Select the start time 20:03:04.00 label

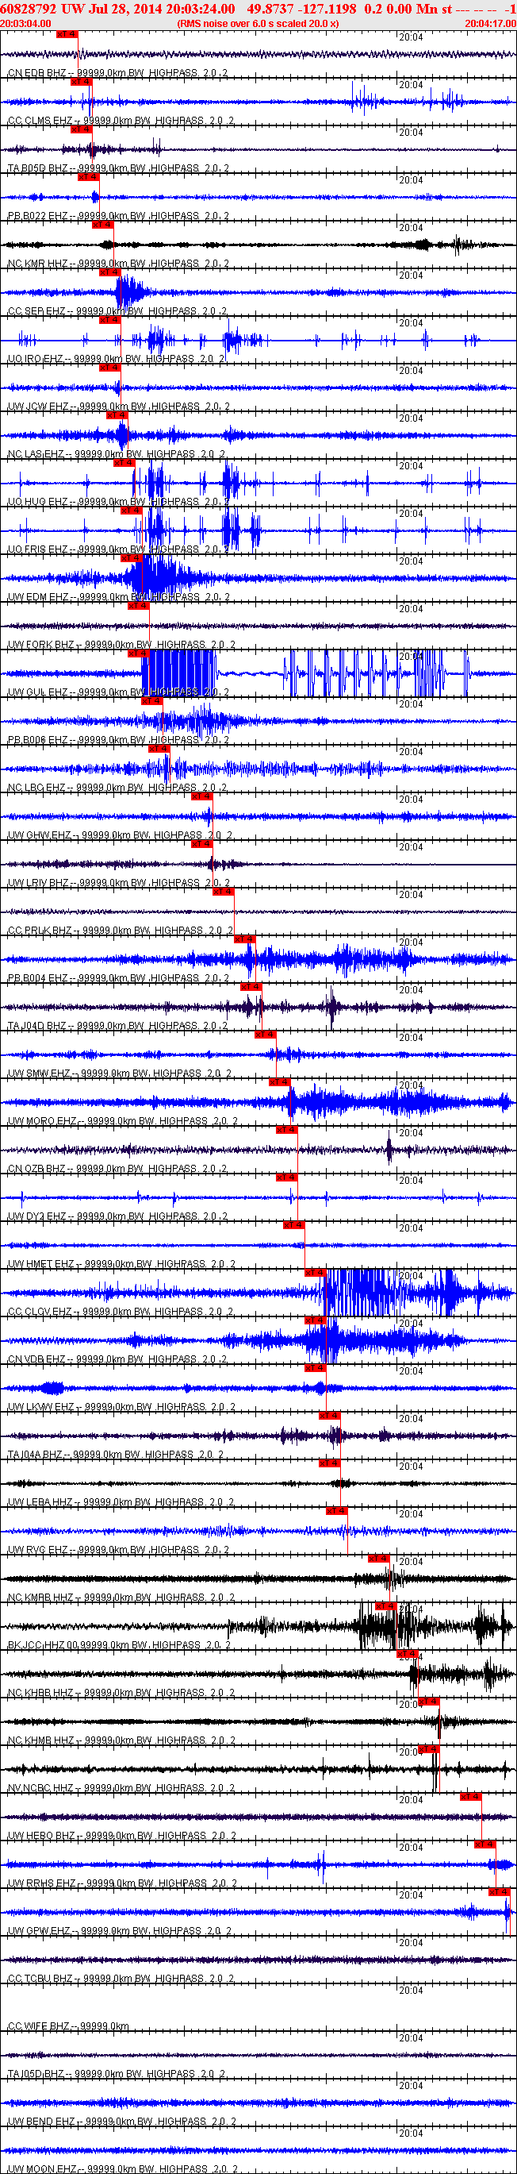click(25, 24)
